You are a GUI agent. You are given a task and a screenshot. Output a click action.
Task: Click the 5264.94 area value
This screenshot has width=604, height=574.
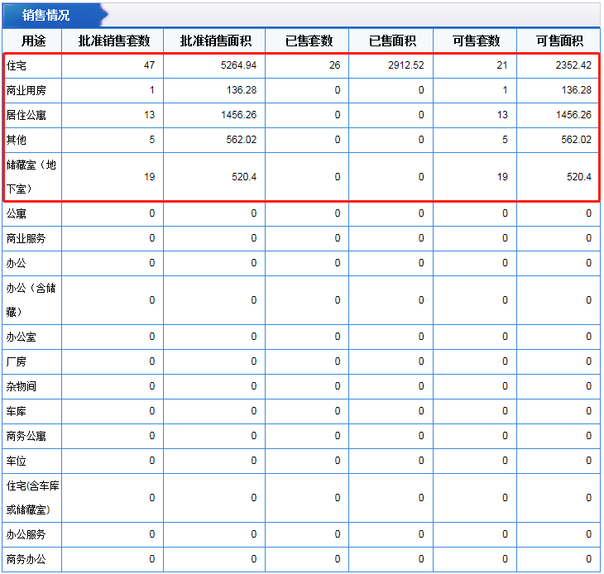point(238,65)
